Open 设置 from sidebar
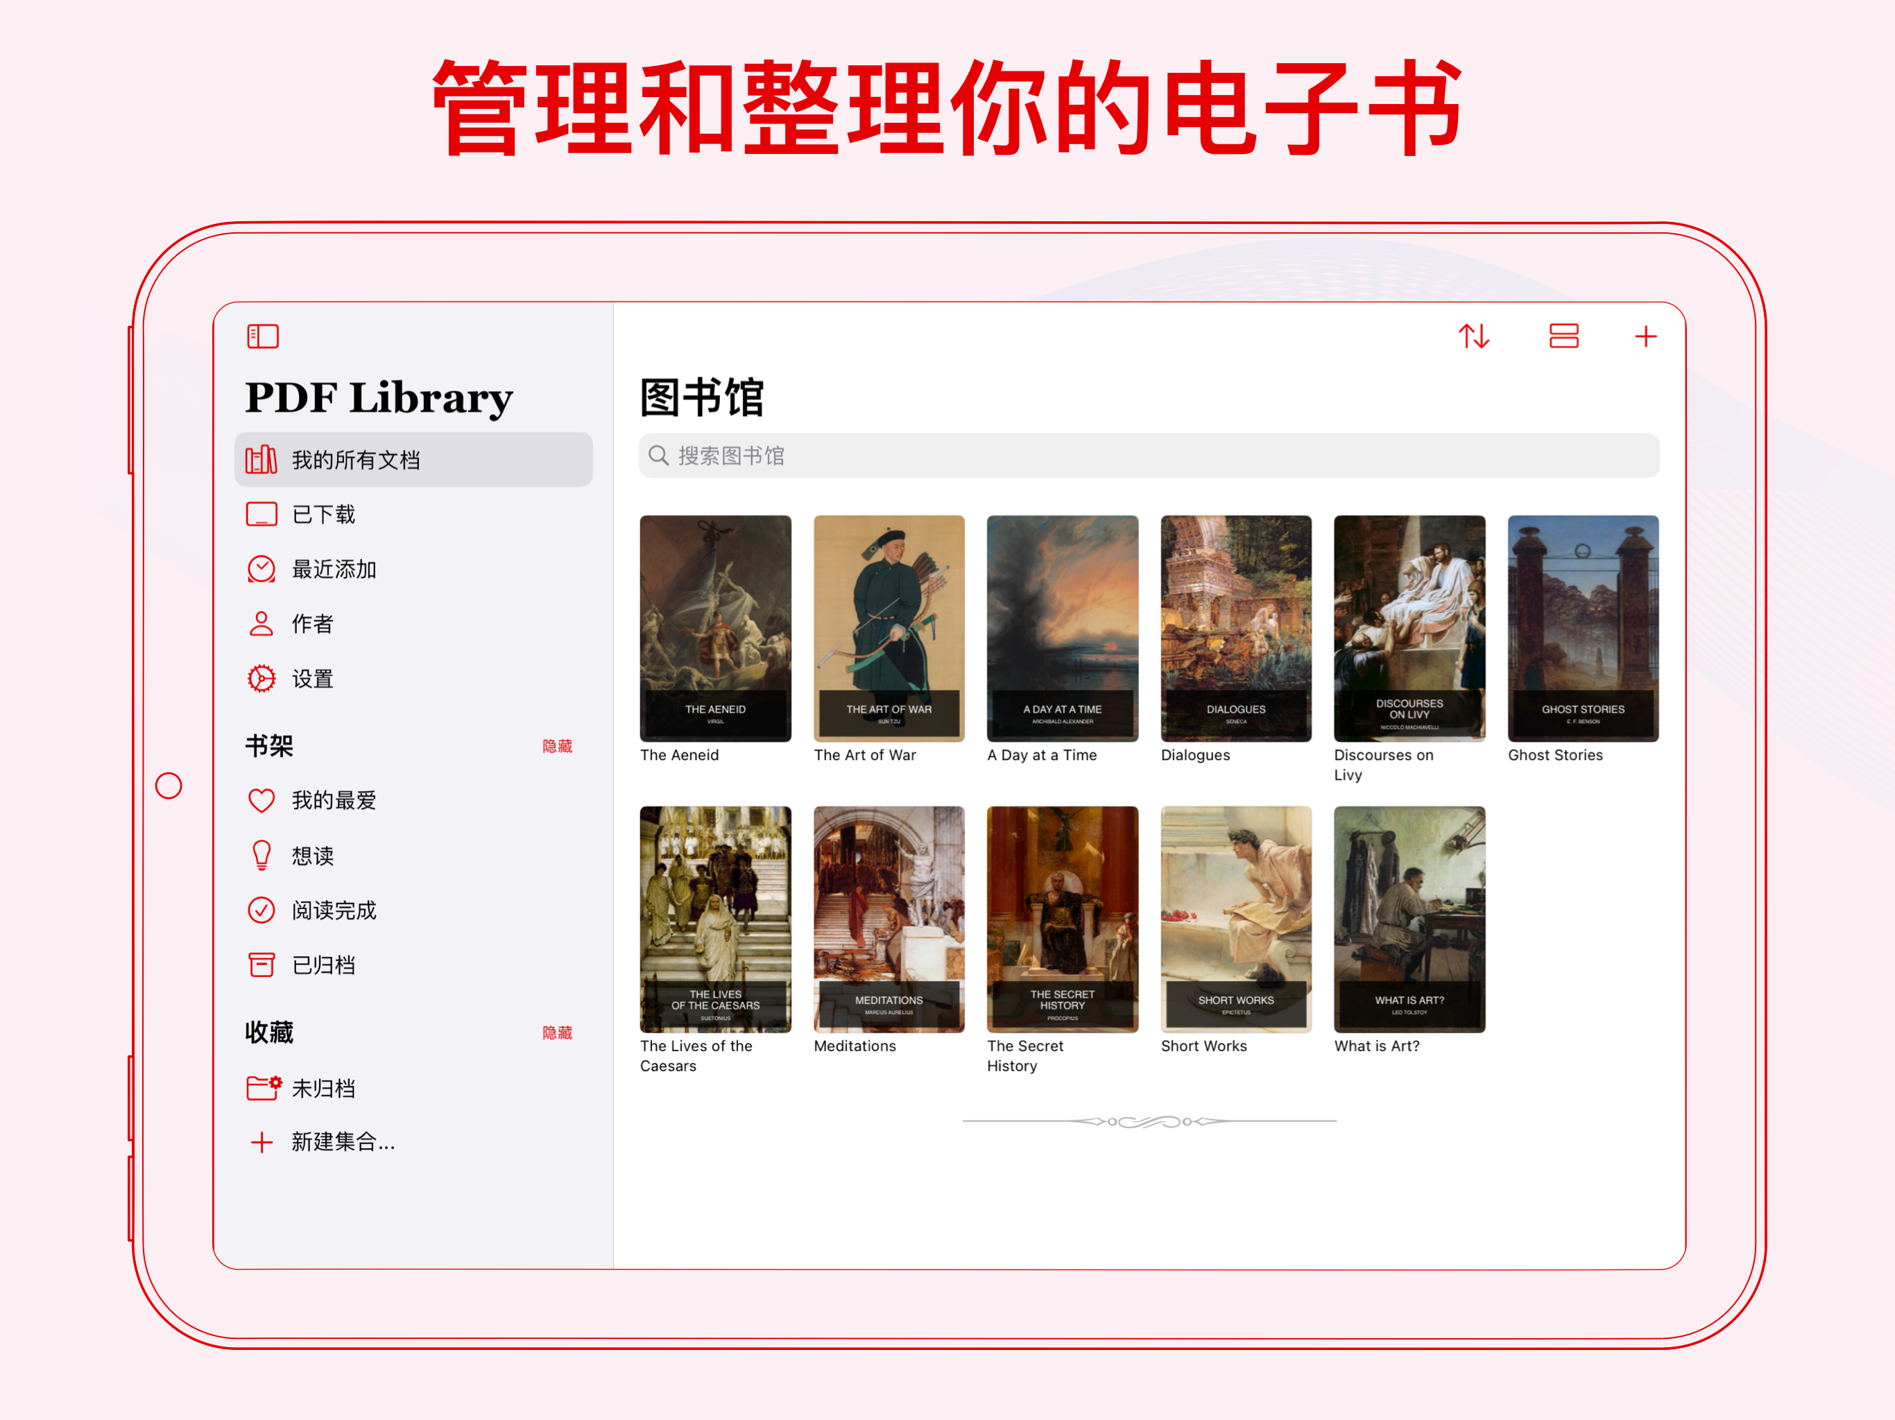The height and width of the screenshot is (1420, 1895). (414, 678)
